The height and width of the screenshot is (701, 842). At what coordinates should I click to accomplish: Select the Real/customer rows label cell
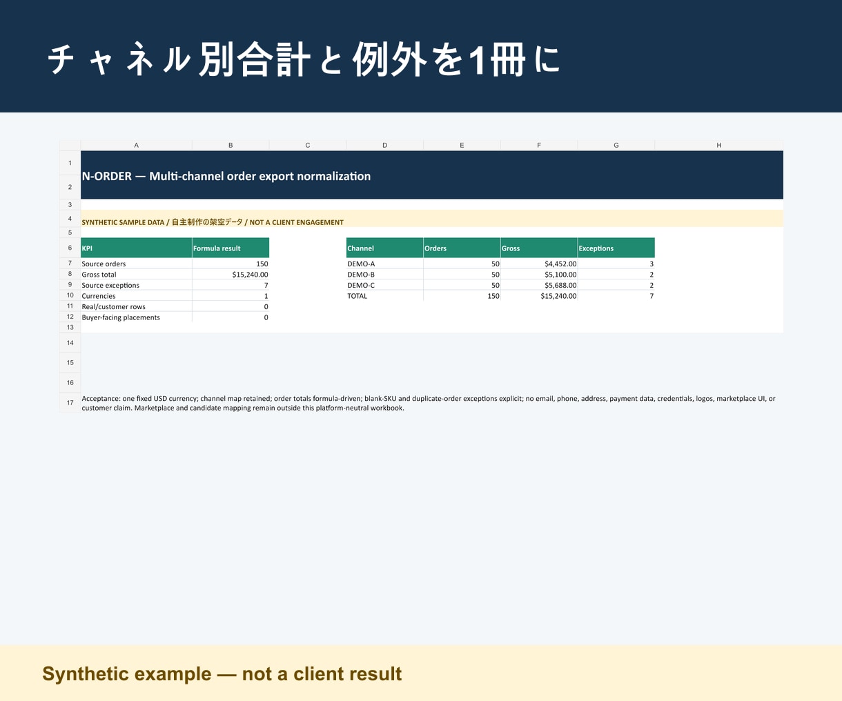[x=136, y=306]
